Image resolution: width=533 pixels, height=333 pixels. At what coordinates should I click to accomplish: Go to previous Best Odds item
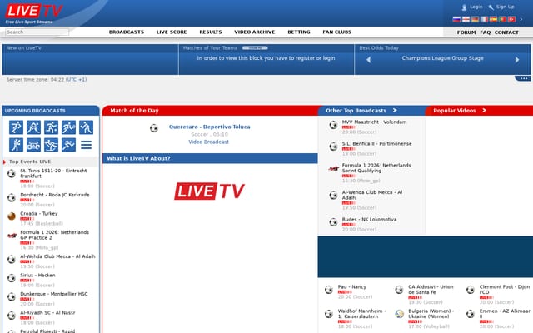(368, 60)
